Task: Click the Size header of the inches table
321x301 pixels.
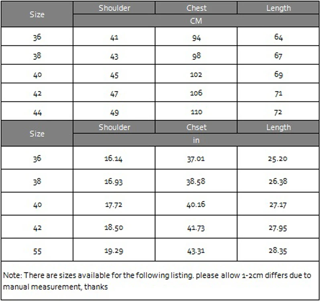Action: [x=37, y=134]
